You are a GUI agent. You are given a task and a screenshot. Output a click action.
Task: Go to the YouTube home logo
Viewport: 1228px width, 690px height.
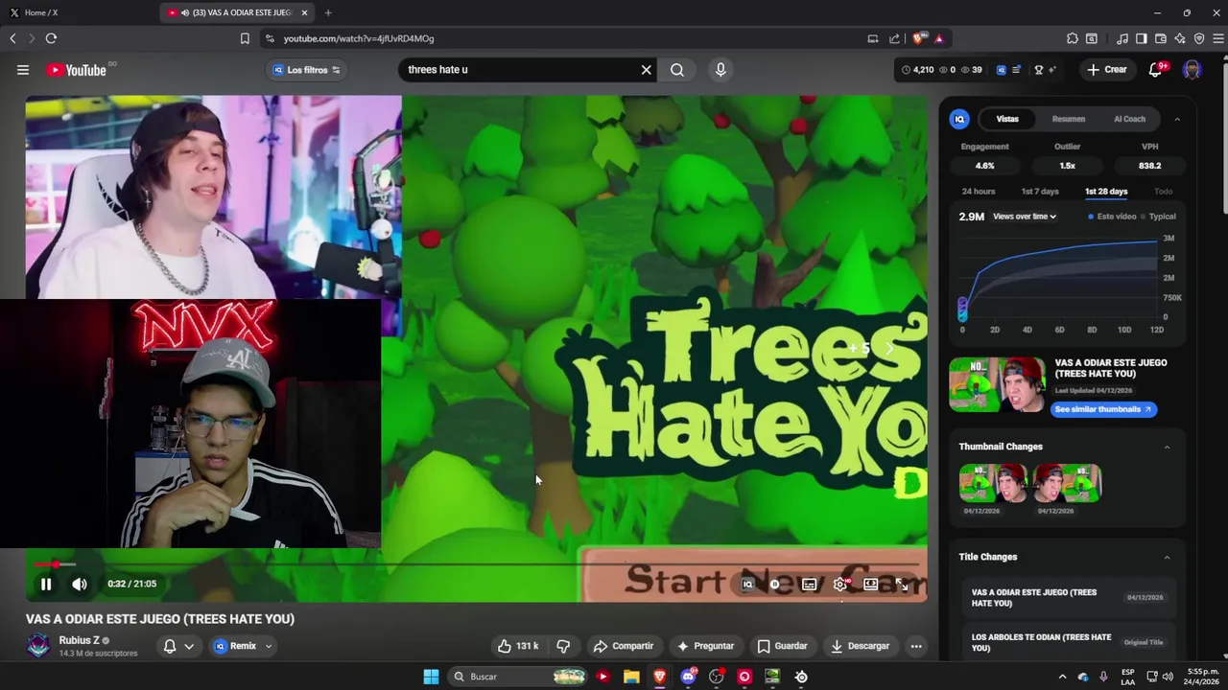click(x=76, y=70)
